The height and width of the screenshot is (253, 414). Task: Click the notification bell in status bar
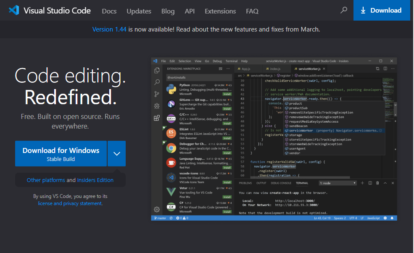[x=392, y=218]
